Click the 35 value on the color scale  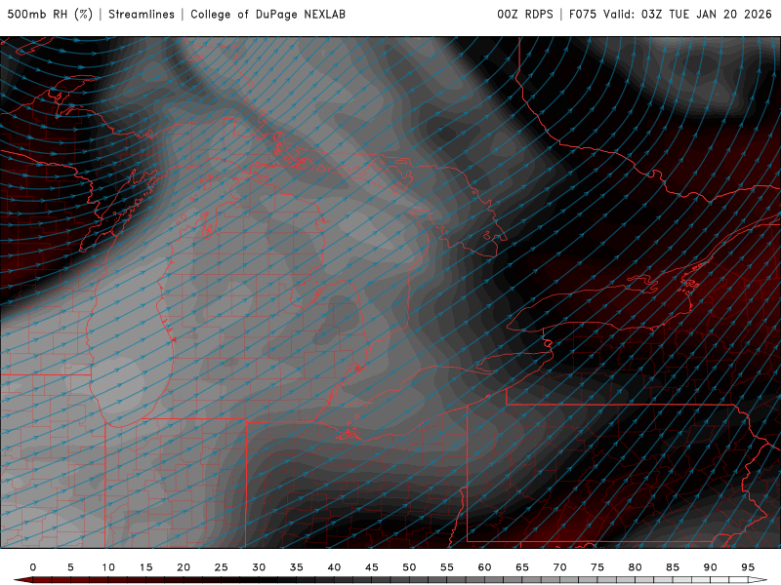(297, 567)
